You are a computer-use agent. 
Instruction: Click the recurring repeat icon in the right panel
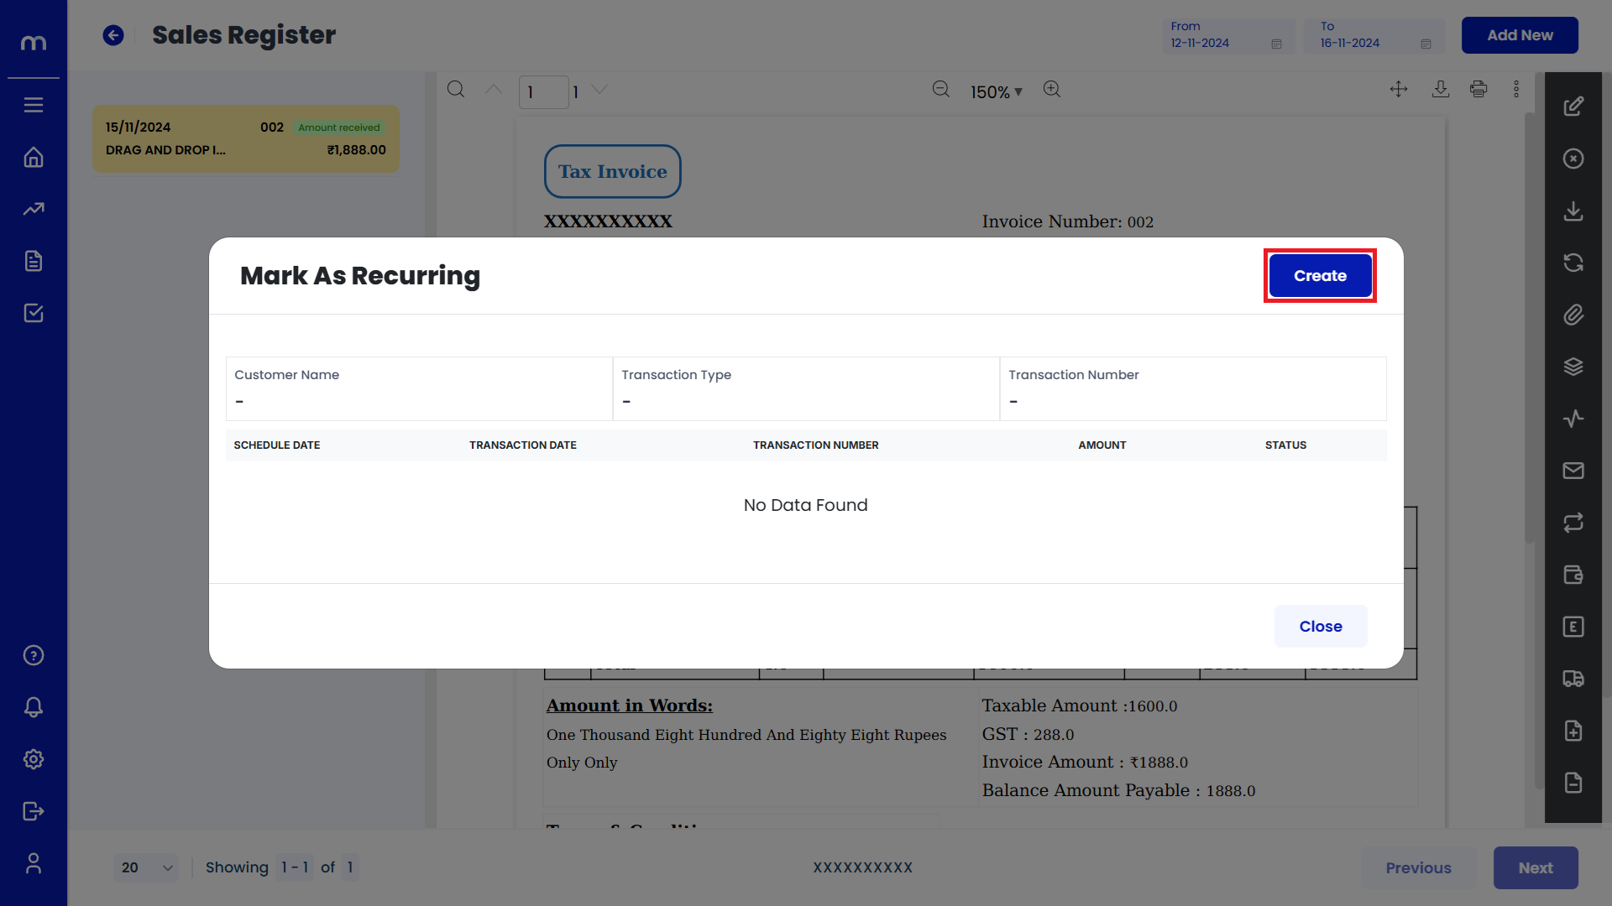click(x=1573, y=523)
